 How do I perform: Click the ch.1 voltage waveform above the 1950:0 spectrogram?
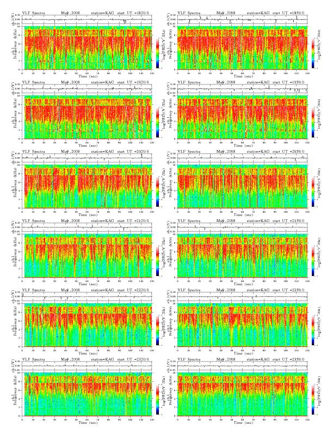pyautogui.click(x=242, y=89)
